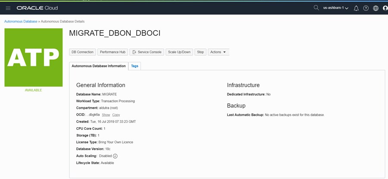Open the search magnifier icon
388x179 pixels.
(316, 8)
